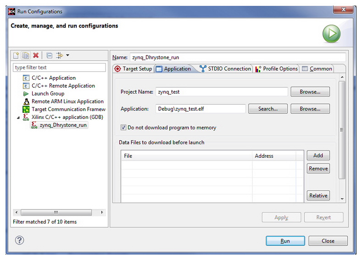Switch to the Target Setup tab
357x255 pixels.
tap(133, 69)
